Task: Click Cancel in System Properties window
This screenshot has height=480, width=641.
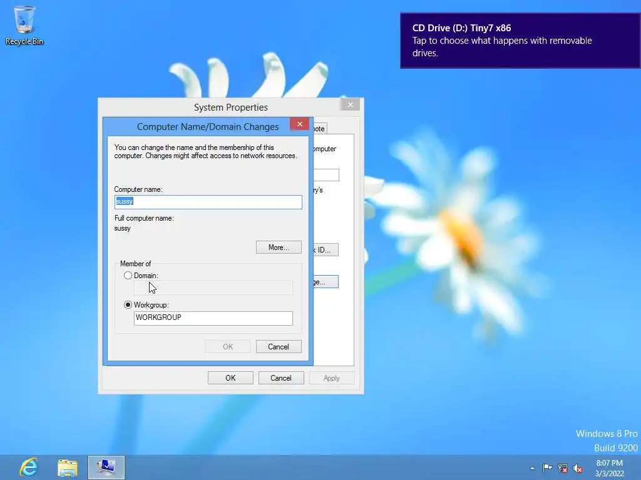Action: pos(281,378)
